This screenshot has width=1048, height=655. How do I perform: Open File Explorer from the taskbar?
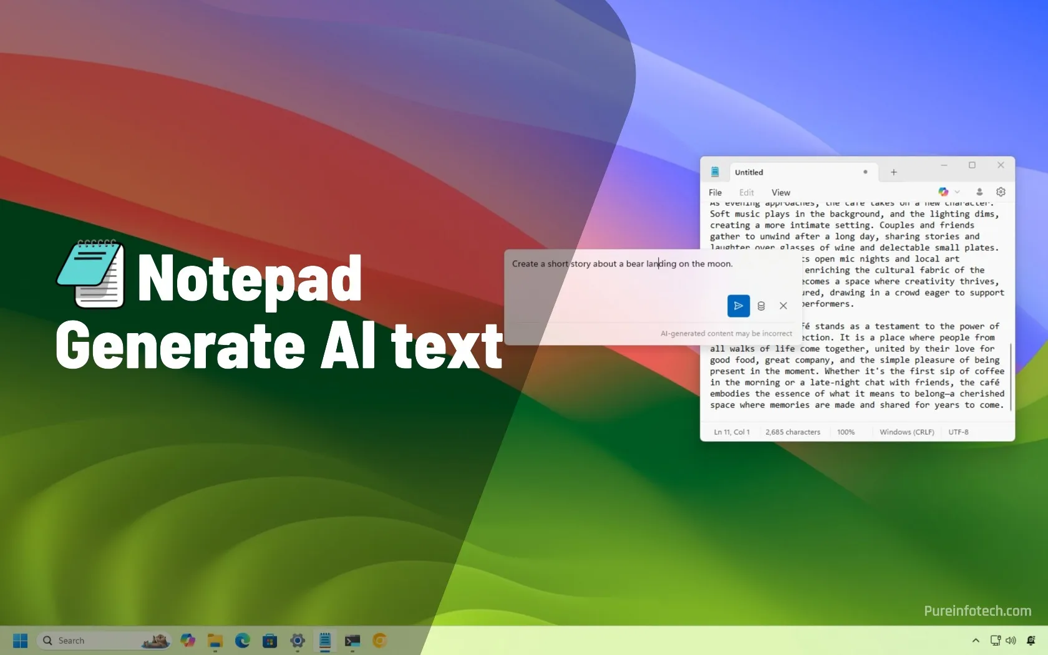point(215,641)
